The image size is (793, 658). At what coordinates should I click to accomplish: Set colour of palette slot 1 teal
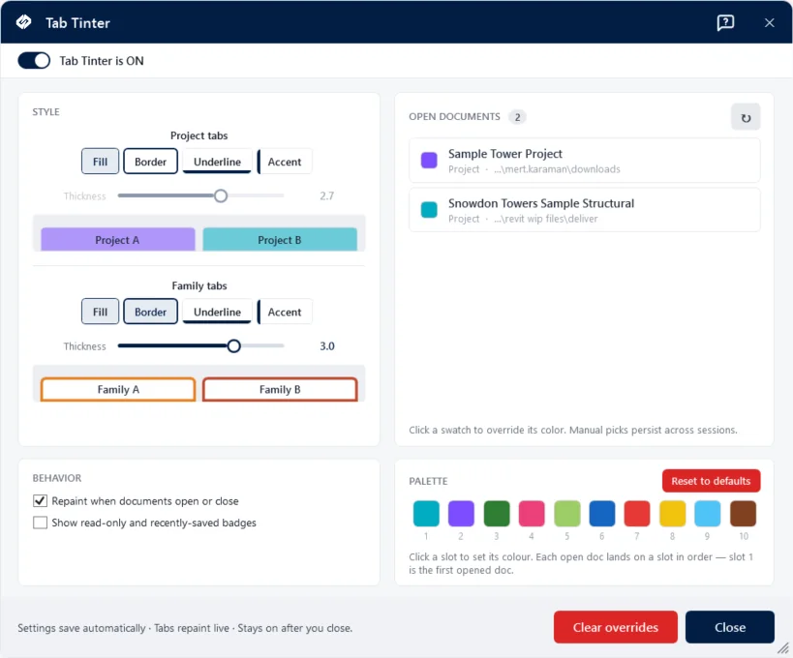[x=426, y=514]
